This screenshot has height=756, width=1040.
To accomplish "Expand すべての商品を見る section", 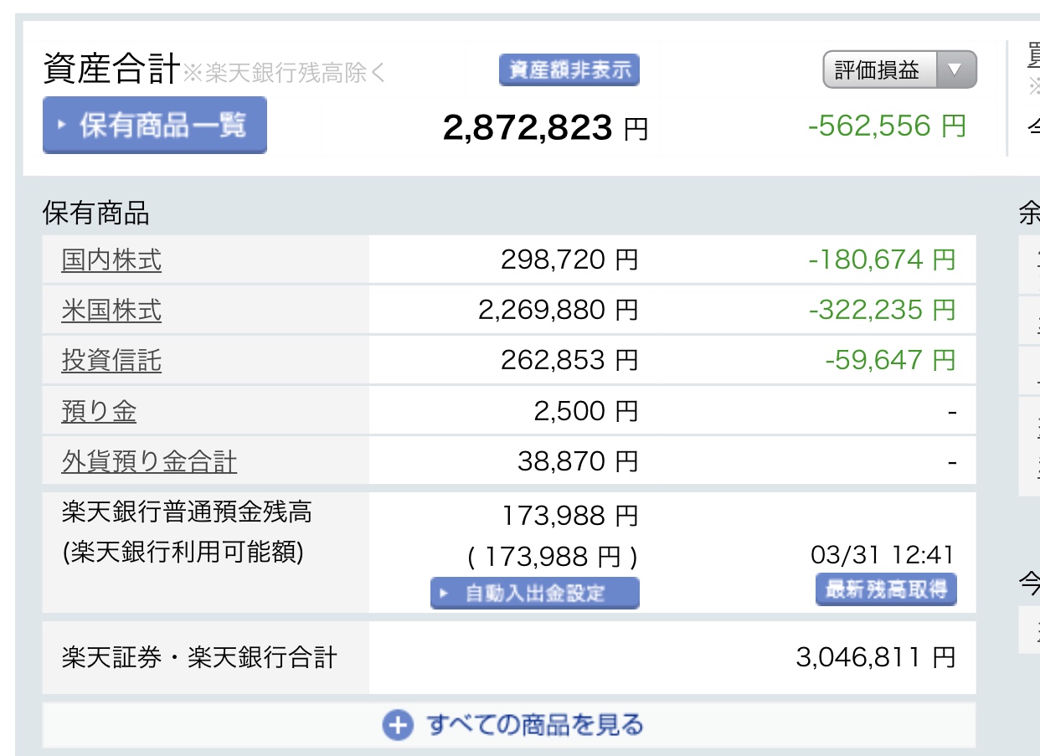I will 534,725.
